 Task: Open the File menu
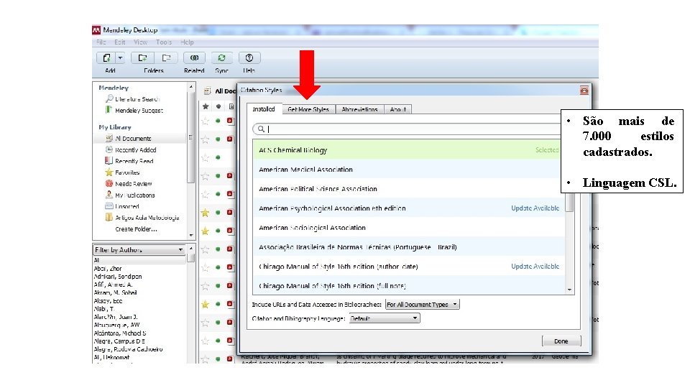(101, 42)
